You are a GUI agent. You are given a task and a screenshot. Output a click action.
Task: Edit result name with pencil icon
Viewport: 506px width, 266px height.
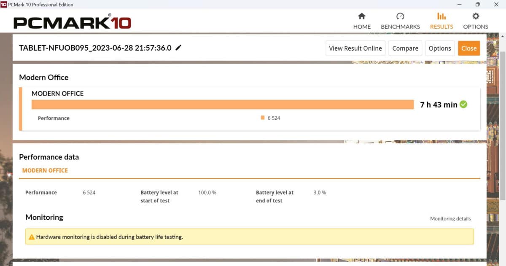[x=178, y=48]
